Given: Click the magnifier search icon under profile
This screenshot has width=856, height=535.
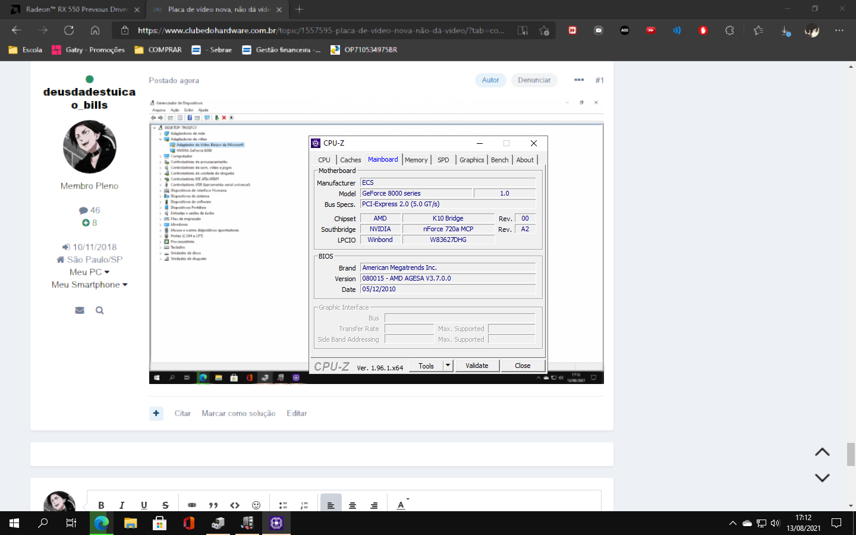Looking at the screenshot, I should click(x=100, y=310).
